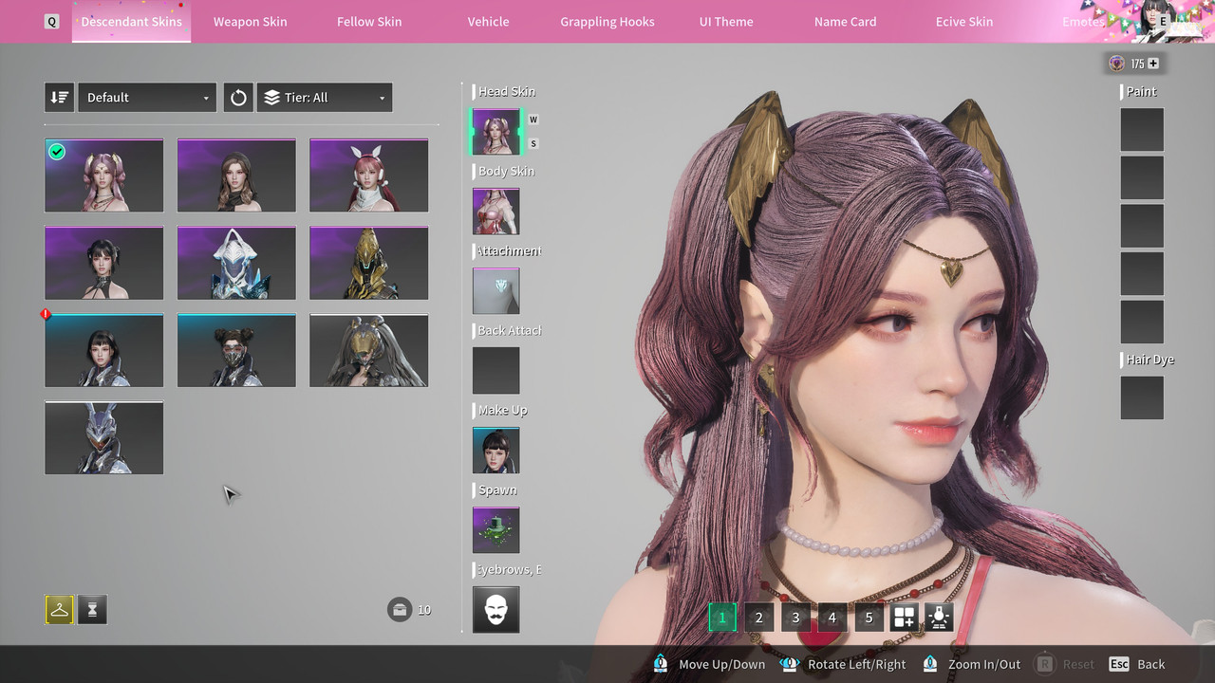Open the Fellow Skin tab
The image size is (1215, 683).
tap(369, 21)
